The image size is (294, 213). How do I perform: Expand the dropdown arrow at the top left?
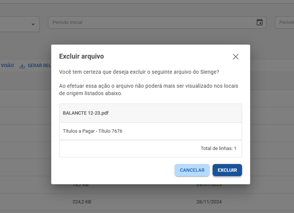(x=33, y=24)
